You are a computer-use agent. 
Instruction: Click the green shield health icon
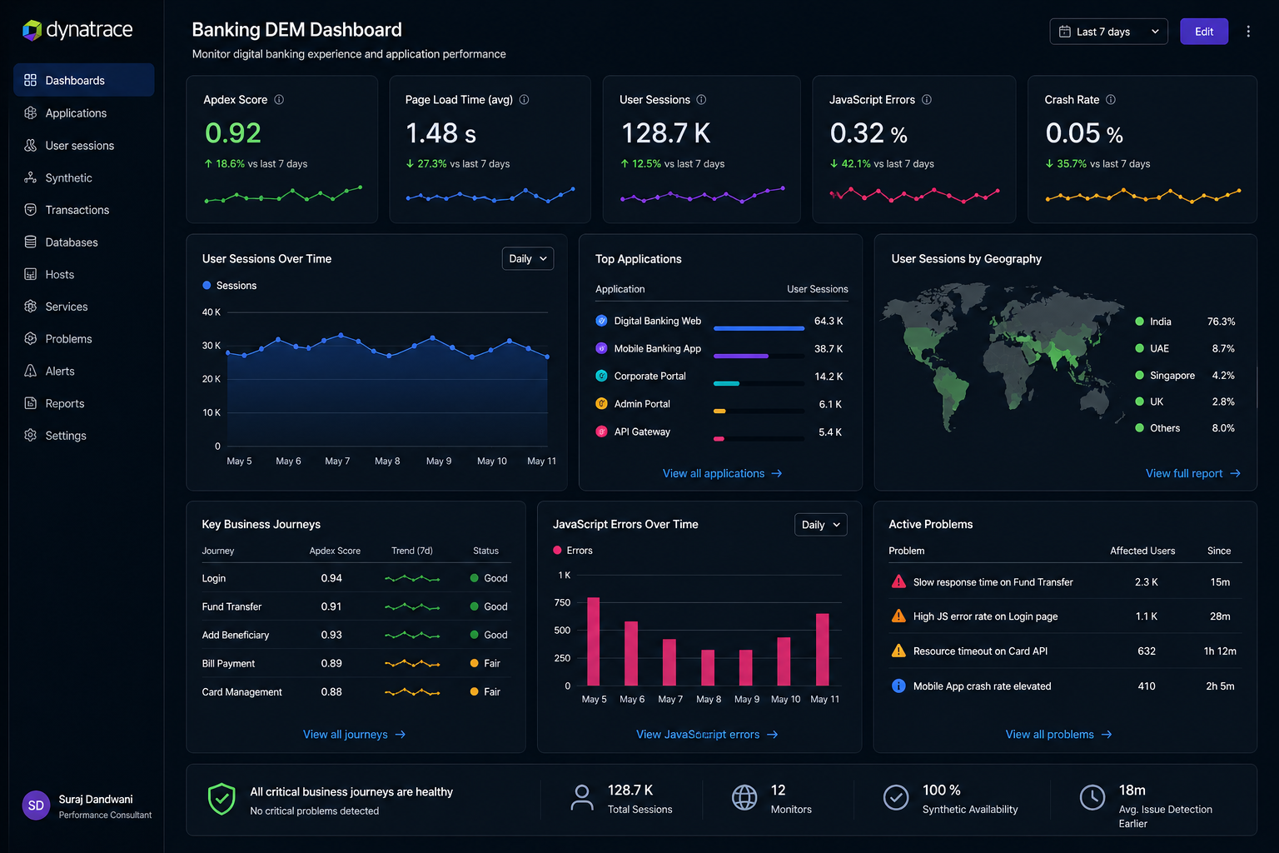221,799
